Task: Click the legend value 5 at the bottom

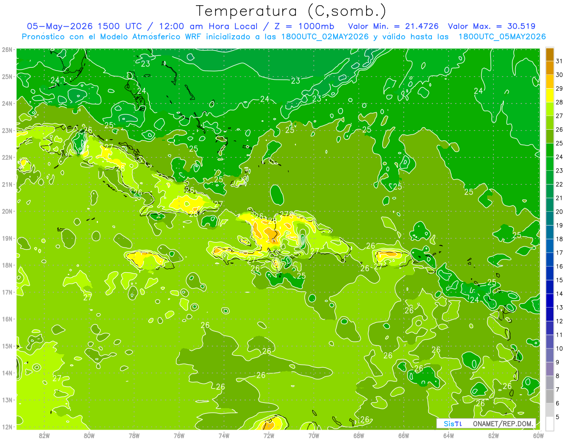Action: pyautogui.click(x=558, y=417)
